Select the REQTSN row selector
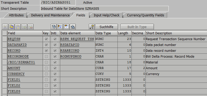This screenshot has width=207, height=96. 5,39
